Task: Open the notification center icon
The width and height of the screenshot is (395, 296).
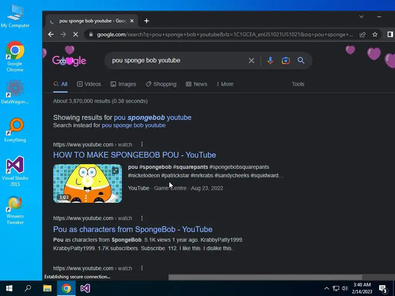Action: coord(383,289)
